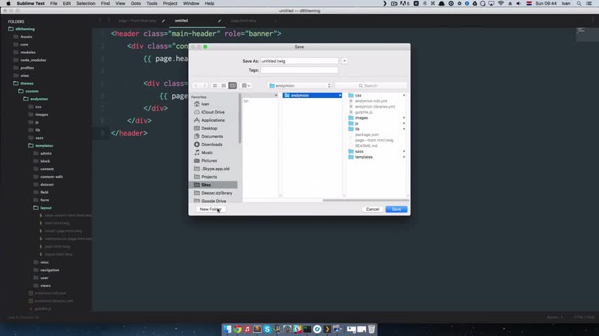599x336 pixels.
Task: Open the Selection menu
Action: 86,3
